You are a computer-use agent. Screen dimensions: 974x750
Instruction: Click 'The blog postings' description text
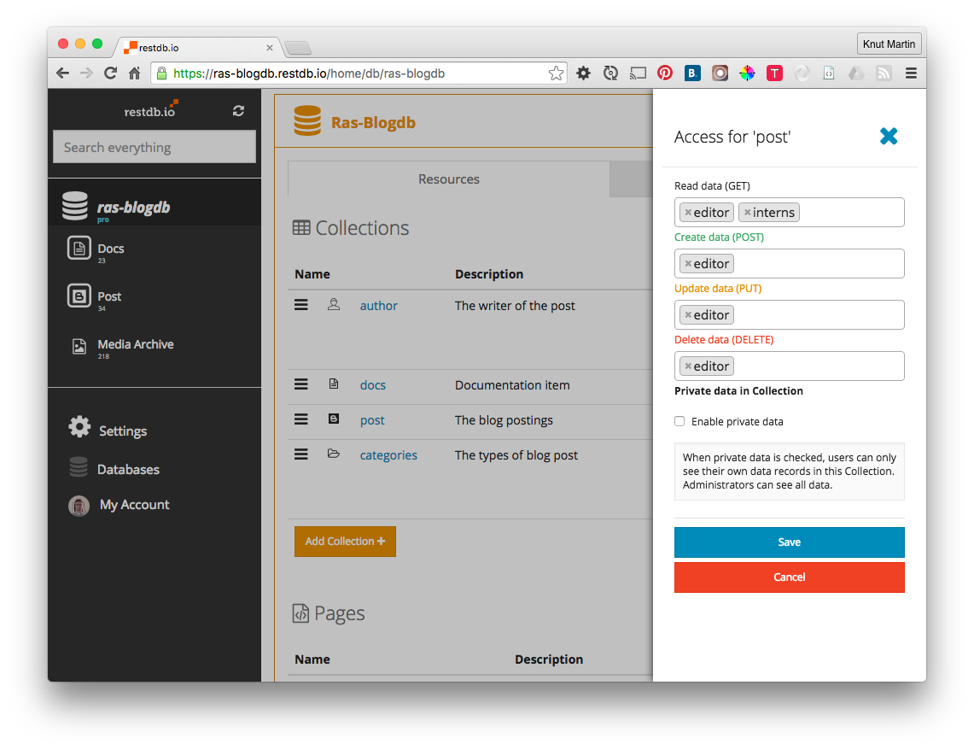coord(504,420)
